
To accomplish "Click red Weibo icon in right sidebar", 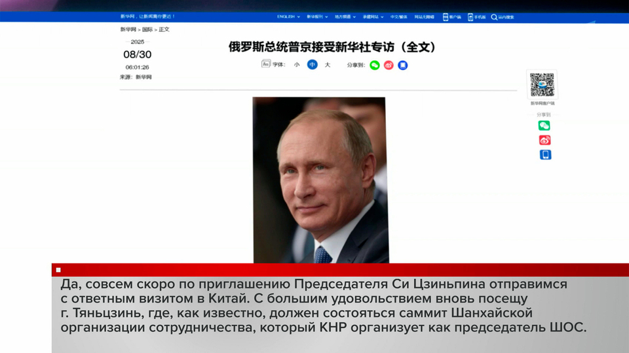I will (x=544, y=140).
